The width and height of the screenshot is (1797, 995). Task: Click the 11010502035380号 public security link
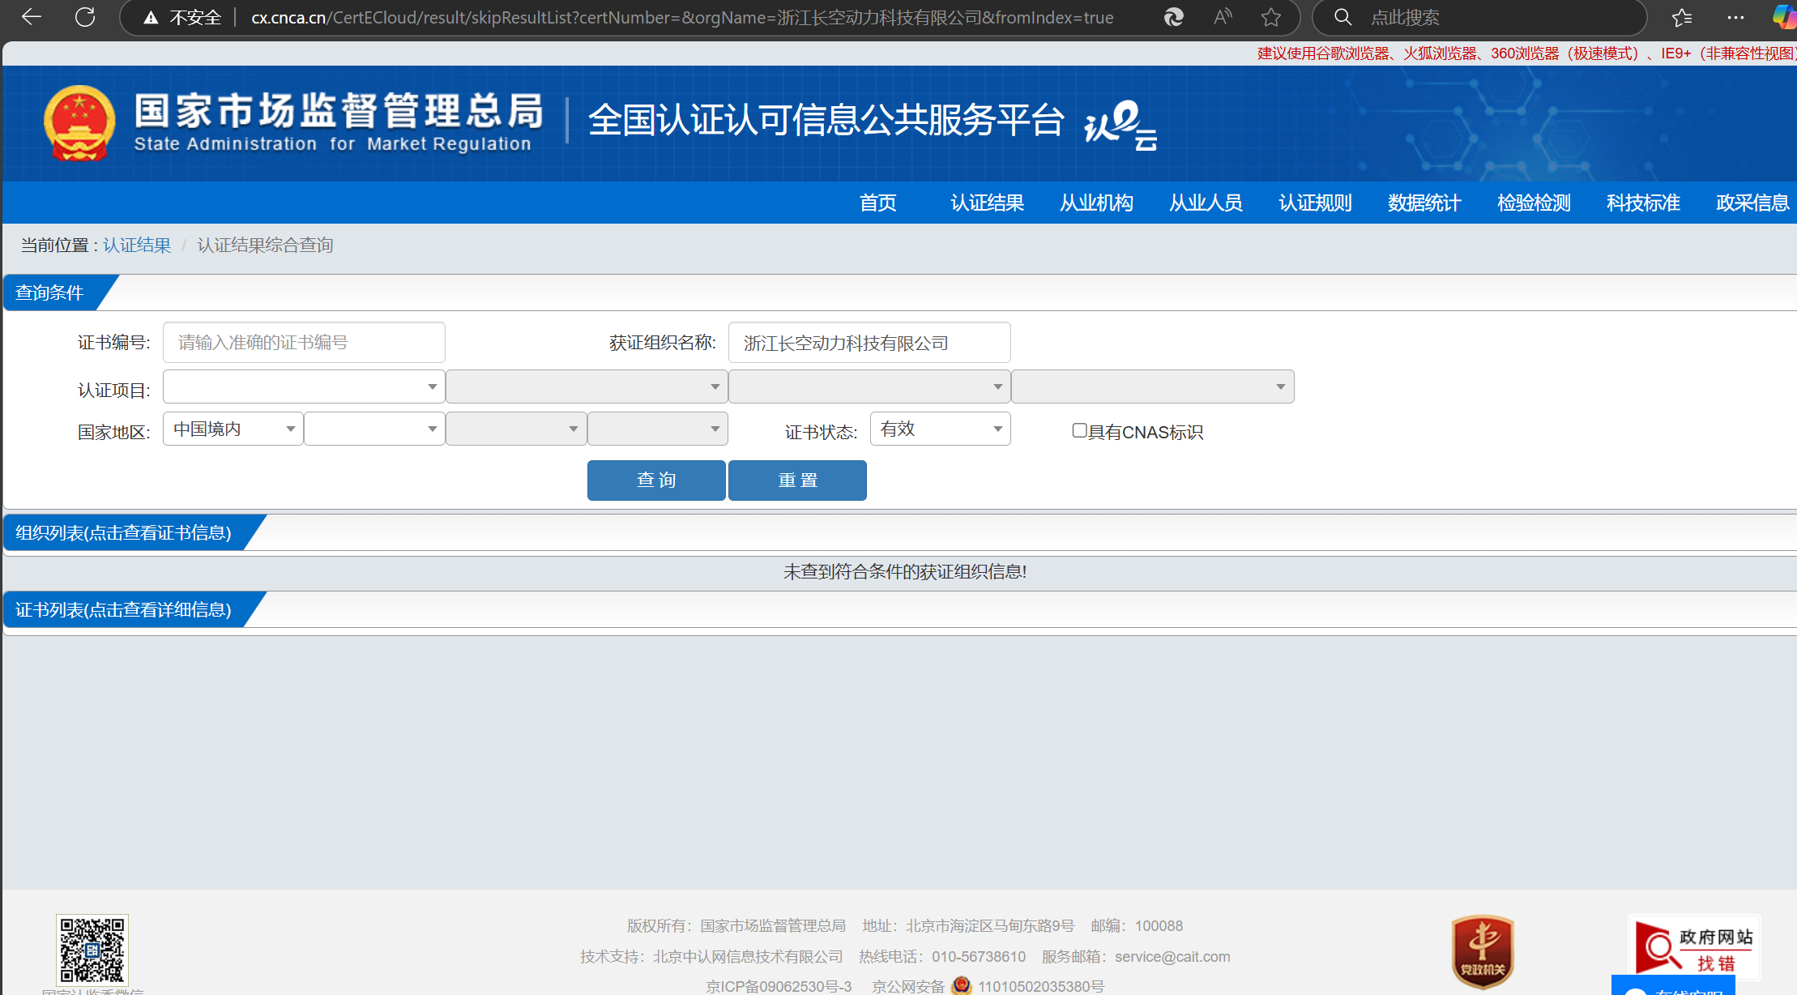click(1040, 986)
